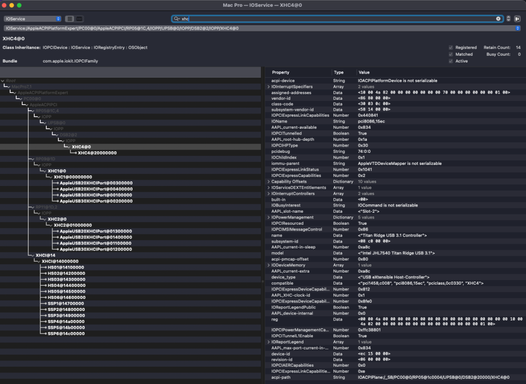Screen dimensions: 526x384
Task: Select the device-id property row
Action: (395, 354)
